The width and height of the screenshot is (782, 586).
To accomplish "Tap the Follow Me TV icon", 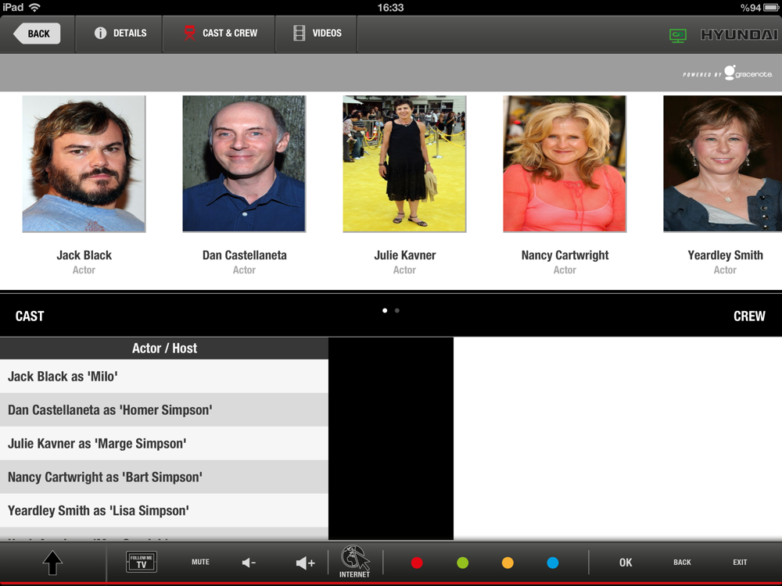I will (142, 562).
